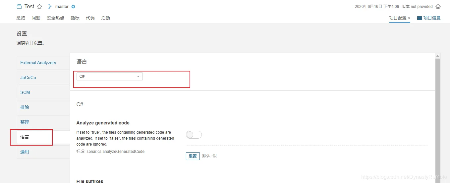Click the blue plus icon beside master
Screen dimensions: 450x183
73,7
